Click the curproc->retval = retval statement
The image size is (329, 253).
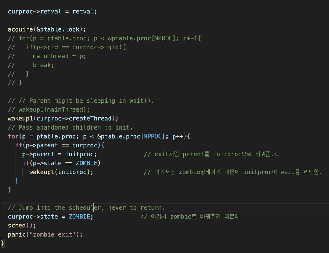coord(52,12)
